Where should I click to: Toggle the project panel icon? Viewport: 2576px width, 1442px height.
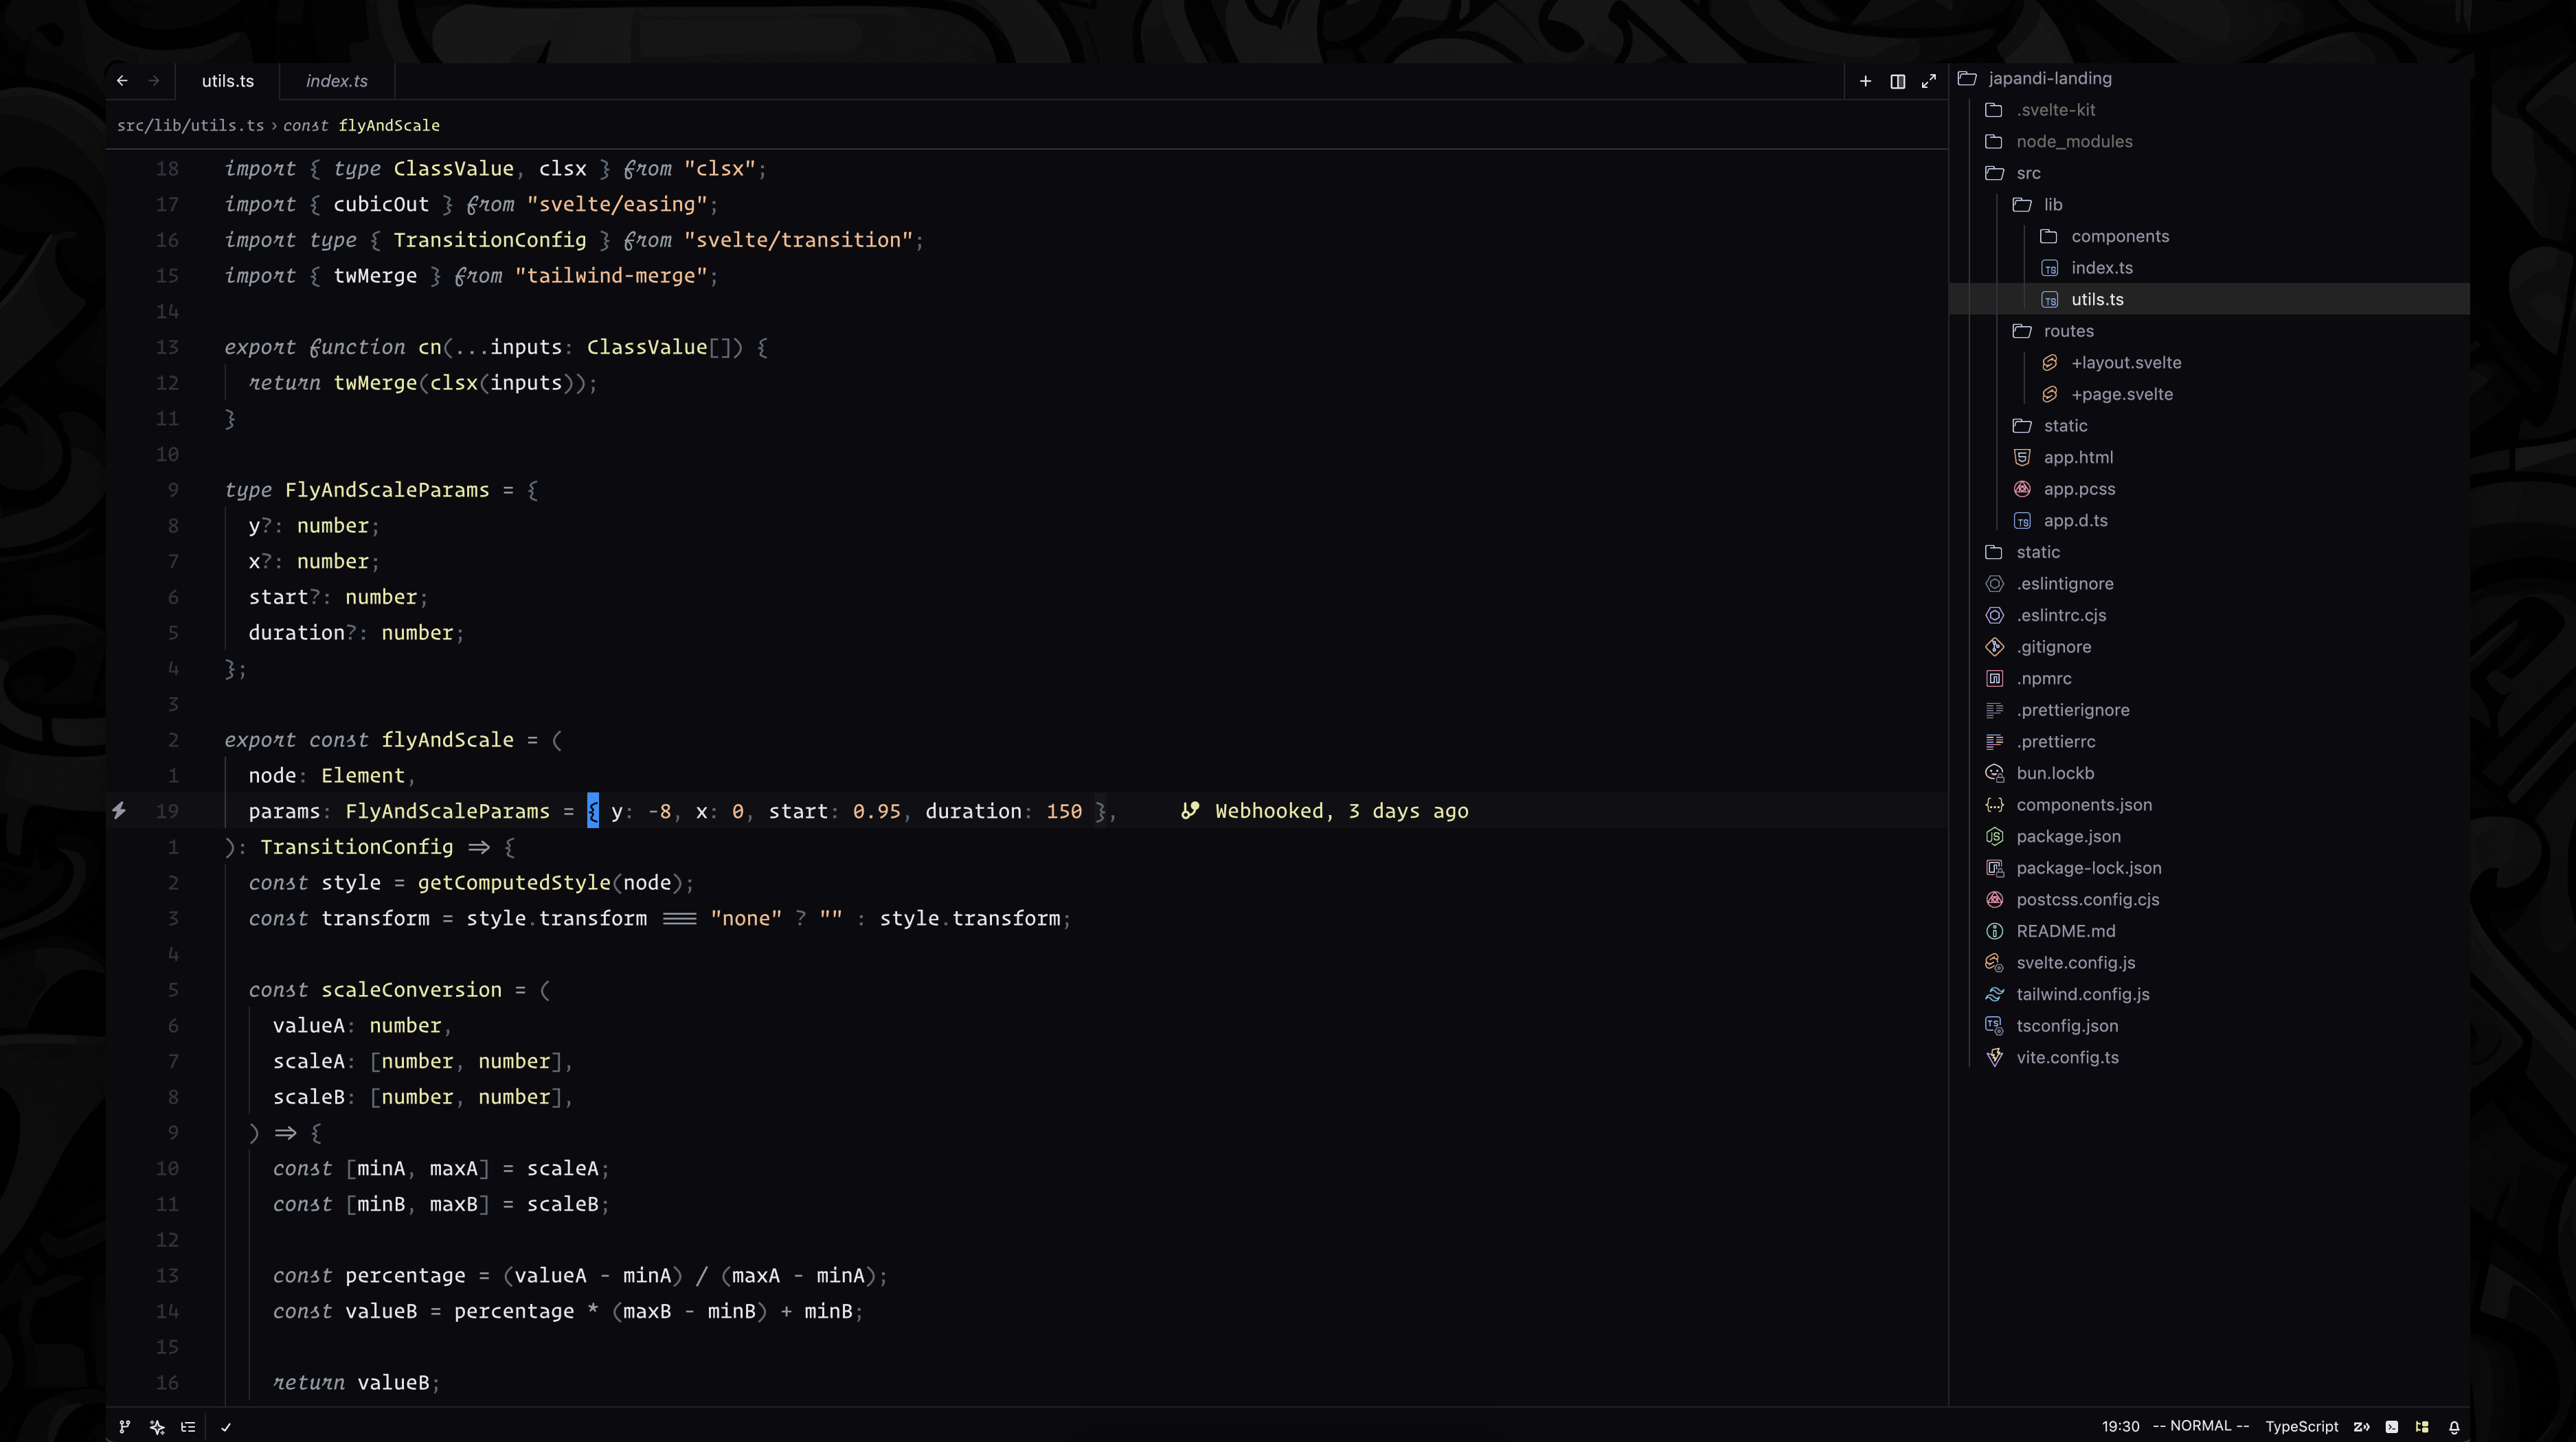pyautogui.click(x=2422, y=1427)
